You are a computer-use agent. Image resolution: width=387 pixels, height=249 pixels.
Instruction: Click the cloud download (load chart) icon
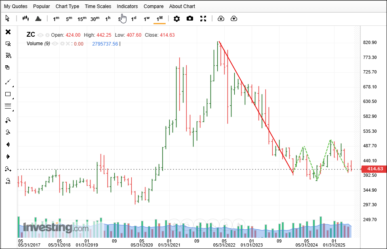pyautogui.click(x=221, y=19)
